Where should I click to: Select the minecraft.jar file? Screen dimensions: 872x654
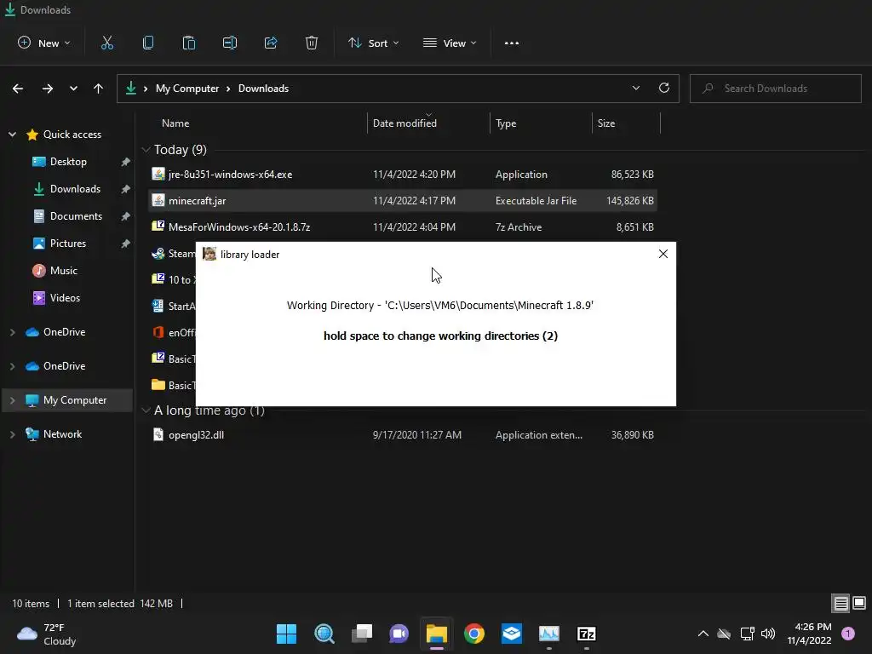coord(403,201)
